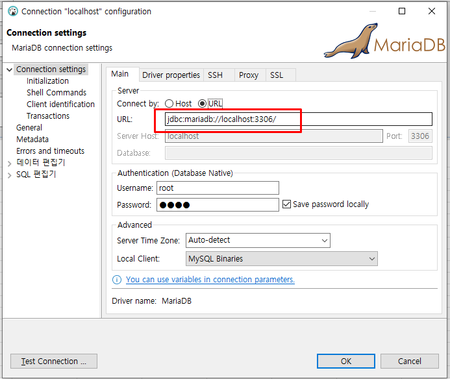Click the info icon beside variables link
Image resolution: width=450 pixels, height=379 pixels.
click(x=116, y=280)
